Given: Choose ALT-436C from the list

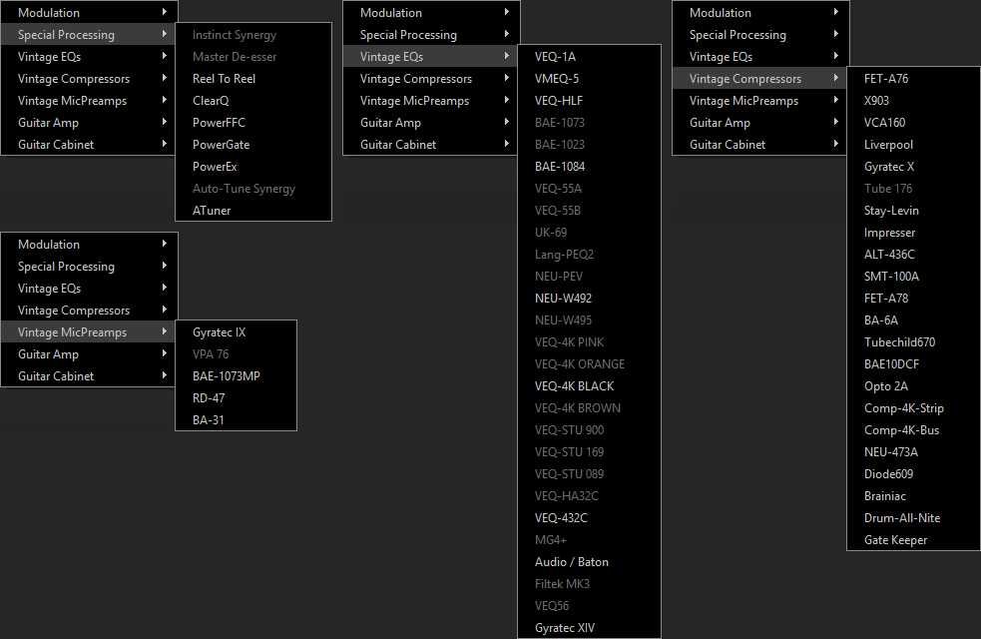Looking at the screenshot, I should [913, 255].
